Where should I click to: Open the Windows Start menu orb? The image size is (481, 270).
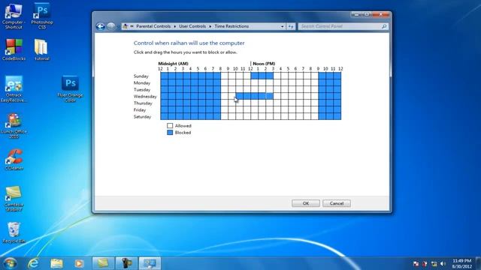click(10, 263)
